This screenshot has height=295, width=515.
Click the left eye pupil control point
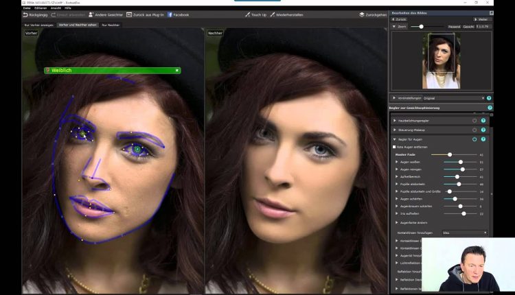(82, 134)
